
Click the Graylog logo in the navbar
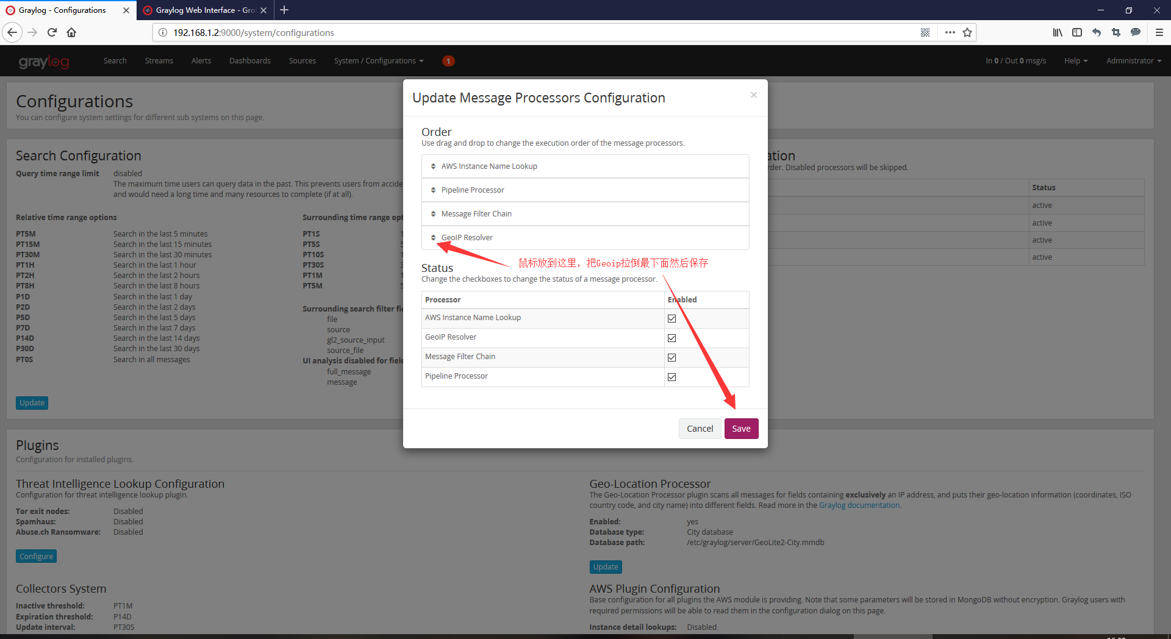point(44,61)
